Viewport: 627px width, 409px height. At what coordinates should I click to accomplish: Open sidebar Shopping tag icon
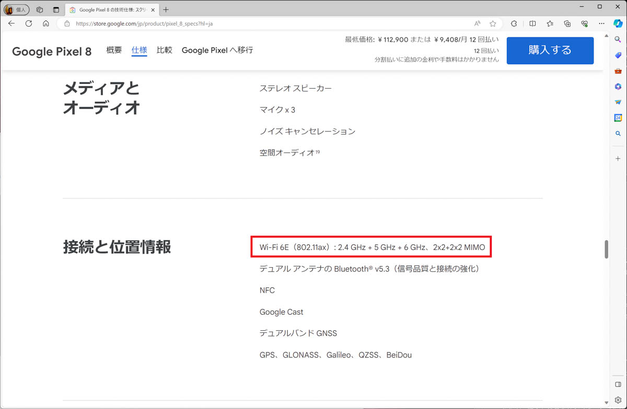coord(618,55)
